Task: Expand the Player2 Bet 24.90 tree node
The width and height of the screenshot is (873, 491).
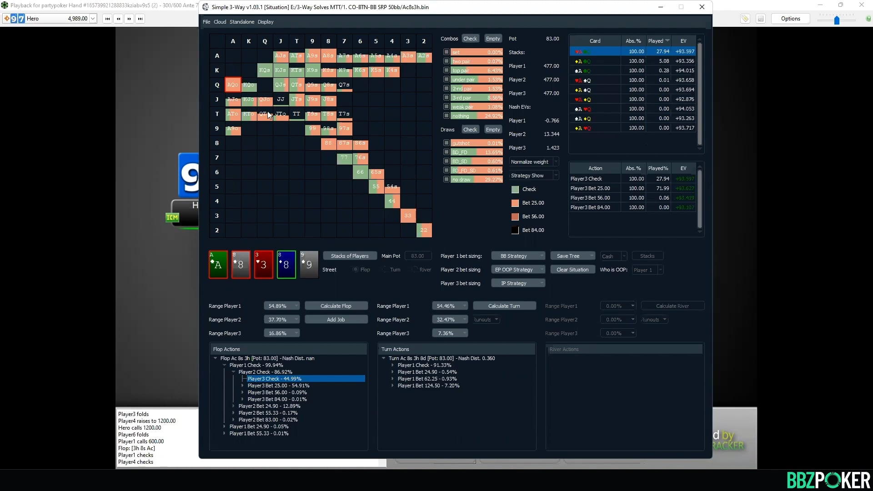Action: point(233,406)
